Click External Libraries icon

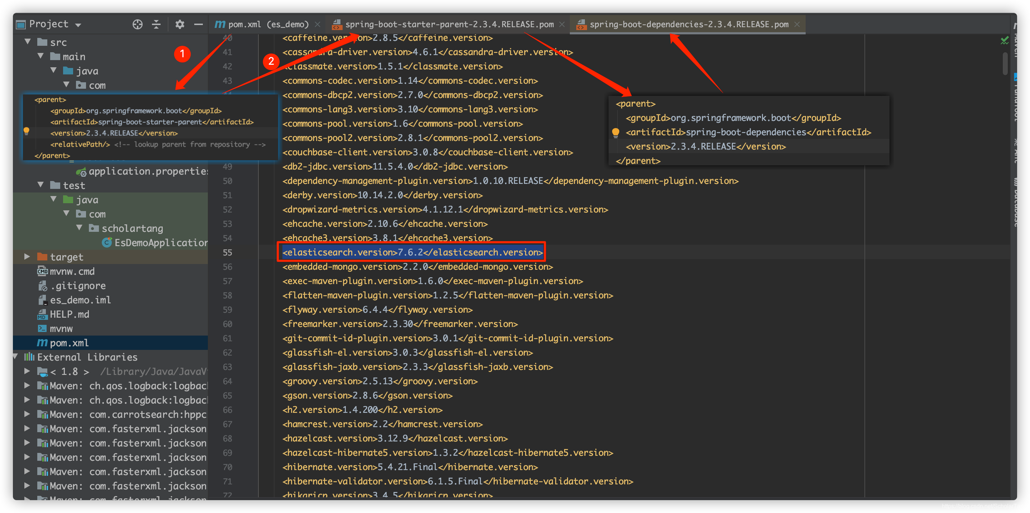(x=29, y=357)
